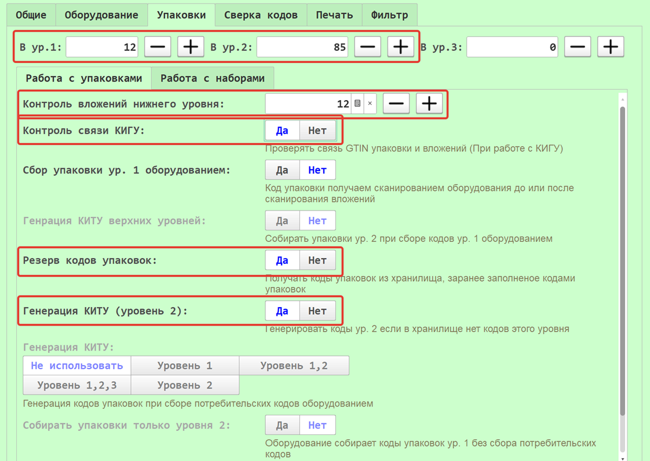Click the vertical scrollbar thumb in settings panel
The image size is (650, 461).
(x=622, y=261)
